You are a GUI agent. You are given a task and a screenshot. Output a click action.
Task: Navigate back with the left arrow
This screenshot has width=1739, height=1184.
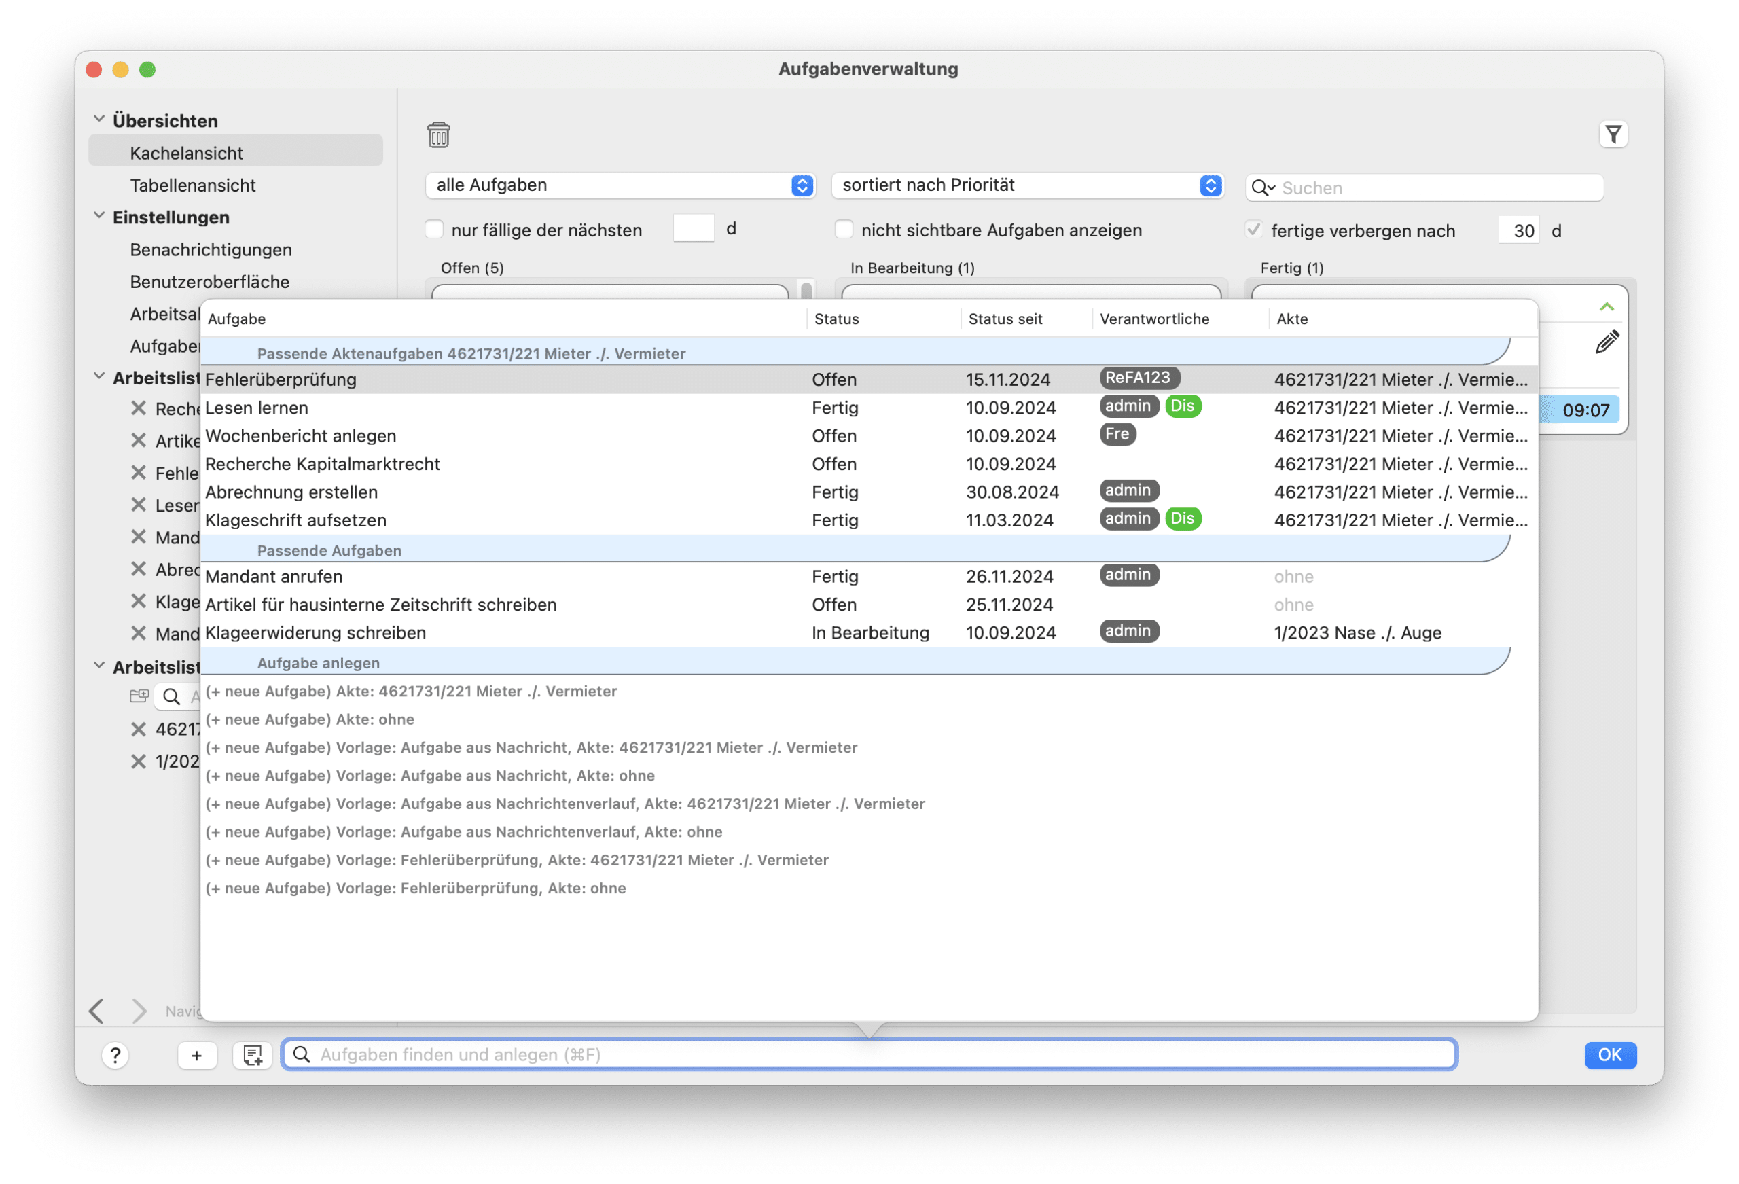coord(96,1011)
